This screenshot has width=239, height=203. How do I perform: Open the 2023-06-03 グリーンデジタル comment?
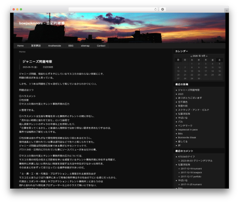[x=196, y=161]
